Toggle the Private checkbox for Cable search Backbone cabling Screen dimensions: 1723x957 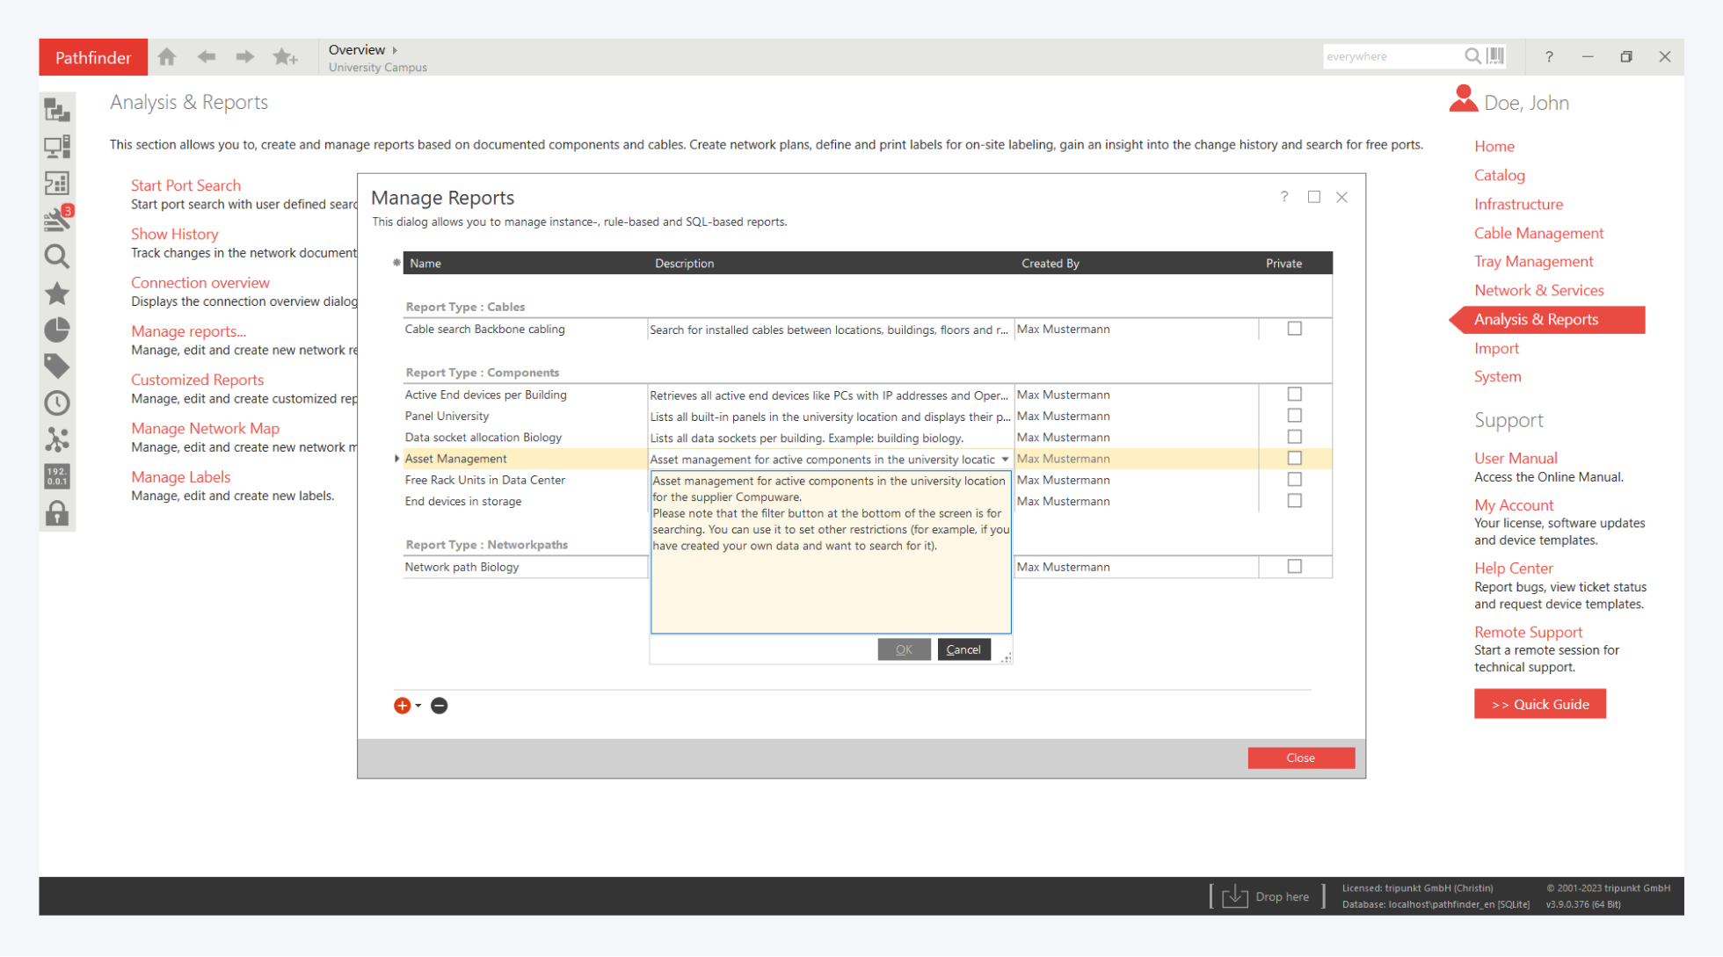tap(1294, 329)
